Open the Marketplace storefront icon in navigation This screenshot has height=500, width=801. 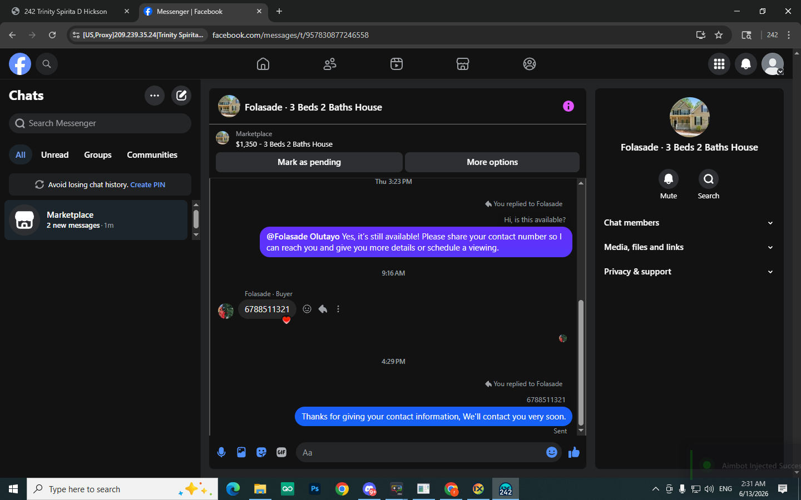pyautogui.click(x=463, y=64)
